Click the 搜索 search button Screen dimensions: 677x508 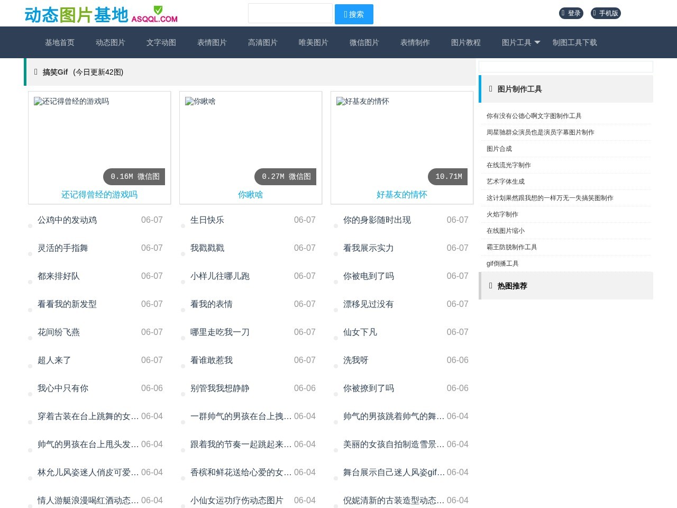pyautogui.click(x=354, y=14)
